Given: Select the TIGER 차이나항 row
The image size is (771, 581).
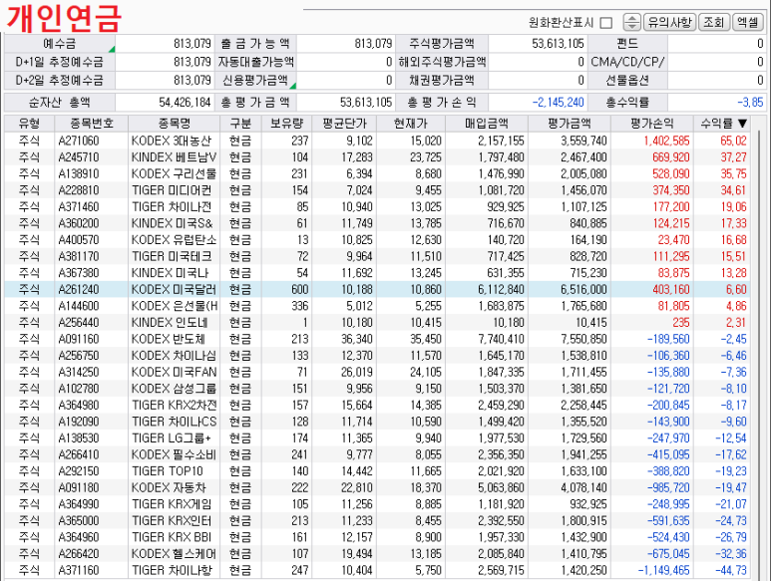Looking at the screenshot, I should click(x=377, y=571).
